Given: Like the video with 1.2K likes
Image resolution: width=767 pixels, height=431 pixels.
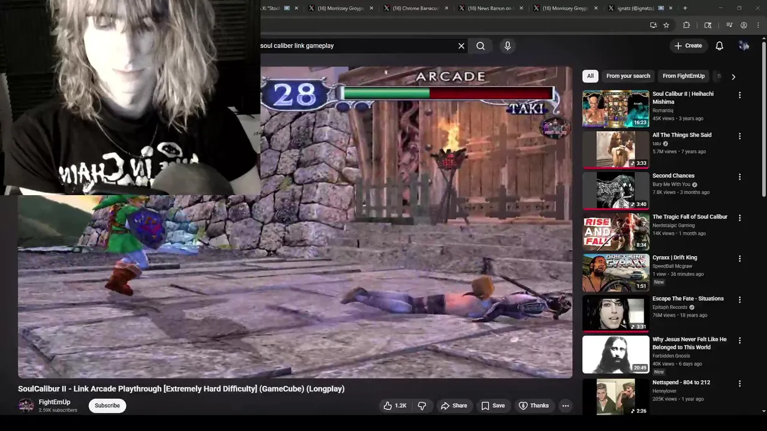Looking at the screenshot, I should click(394, 405).
